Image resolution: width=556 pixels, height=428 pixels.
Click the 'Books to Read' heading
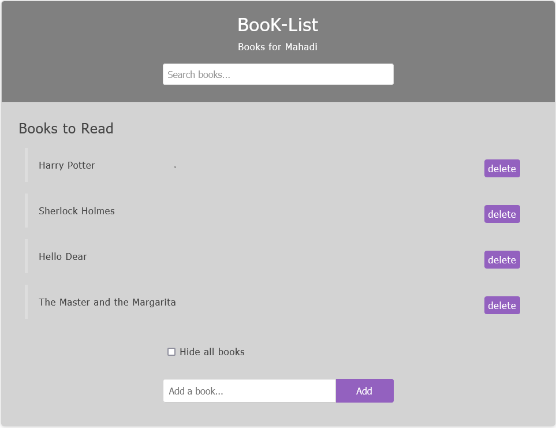tap(66, 128)
